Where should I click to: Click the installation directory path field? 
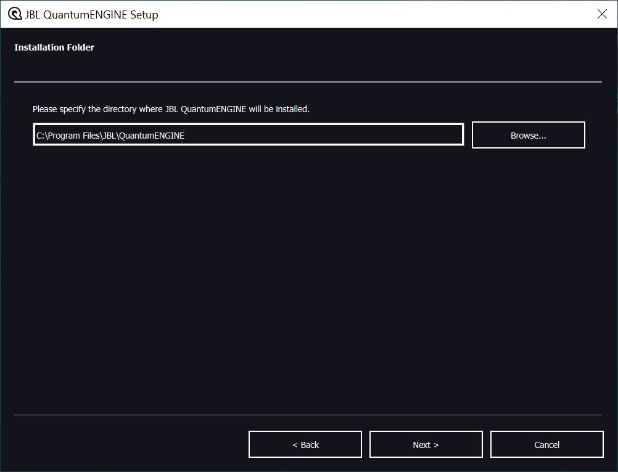click(x=249, y=134)
